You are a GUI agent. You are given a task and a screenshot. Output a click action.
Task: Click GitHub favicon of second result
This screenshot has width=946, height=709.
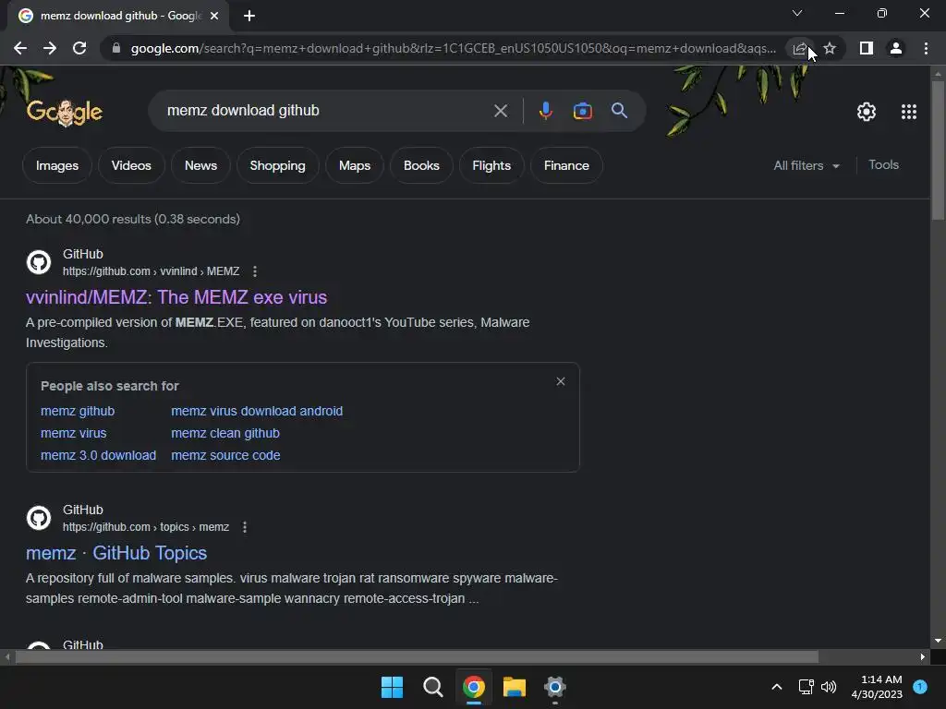coord(39,518)
